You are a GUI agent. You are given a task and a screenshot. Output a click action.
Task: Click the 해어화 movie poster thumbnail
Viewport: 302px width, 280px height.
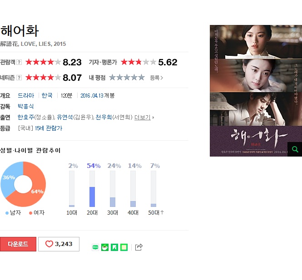[256, 91]
